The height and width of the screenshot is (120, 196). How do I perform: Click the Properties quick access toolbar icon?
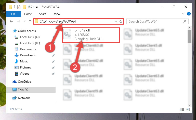click(x=19, y=7)
